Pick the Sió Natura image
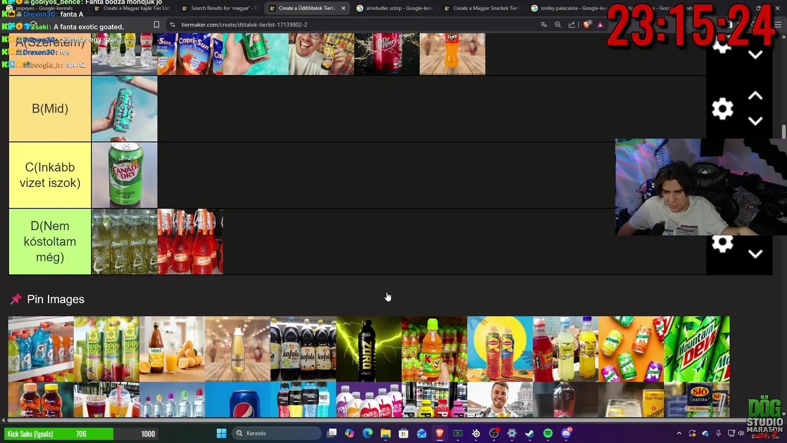This screenshot has height=443, width=787. click(697, 400)
